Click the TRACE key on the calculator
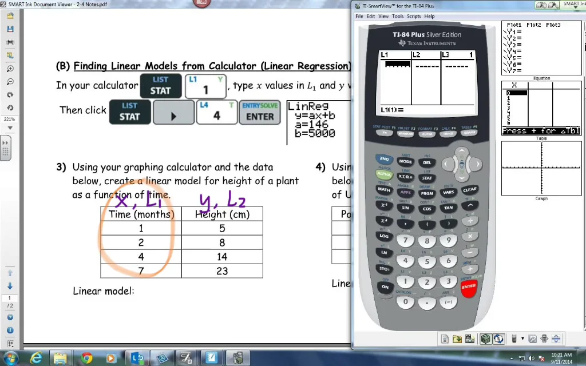This screenshot has width=586, height=366. [x=448, y=134]
